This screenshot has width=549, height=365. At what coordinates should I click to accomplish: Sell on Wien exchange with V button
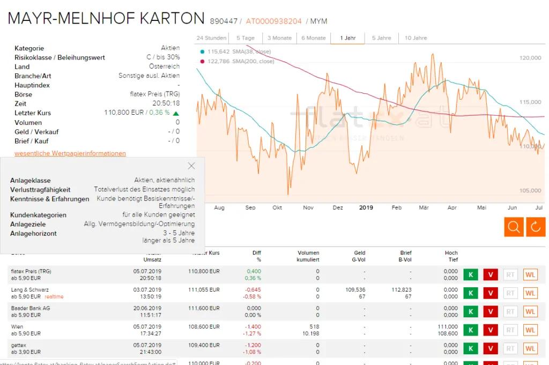click(491, 330)
